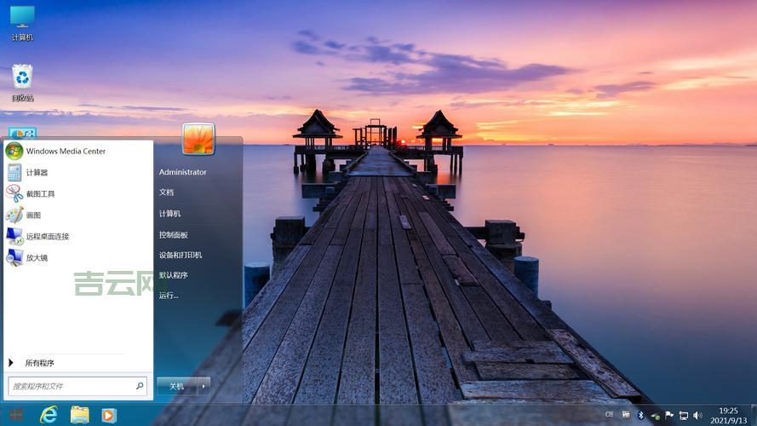Launch the Magnifier (放大镜) tool

(x=37, y=257)
